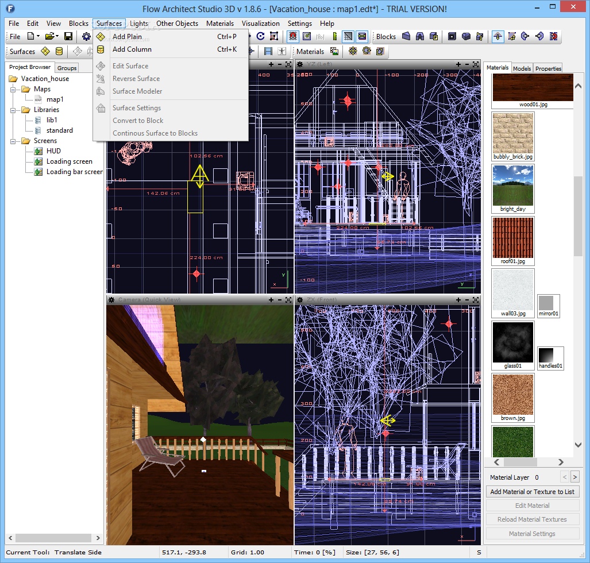The image size is (590, 563).
Task: Select Add Column from Surfaces menu
Action: [172, 49]
